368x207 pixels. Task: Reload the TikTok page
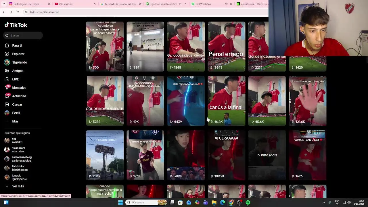[18, 12]
